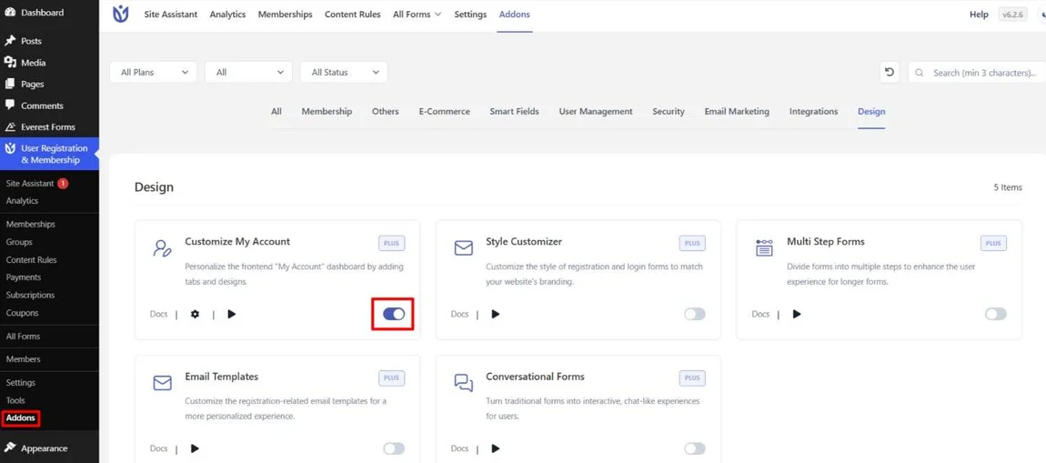Click the Multi Step Forms icon
The height and width of the screenshot is (463, 1046).
point(764,247)
